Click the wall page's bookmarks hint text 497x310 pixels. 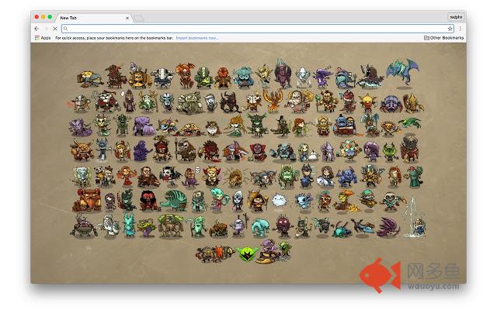(x=114, y=38)
